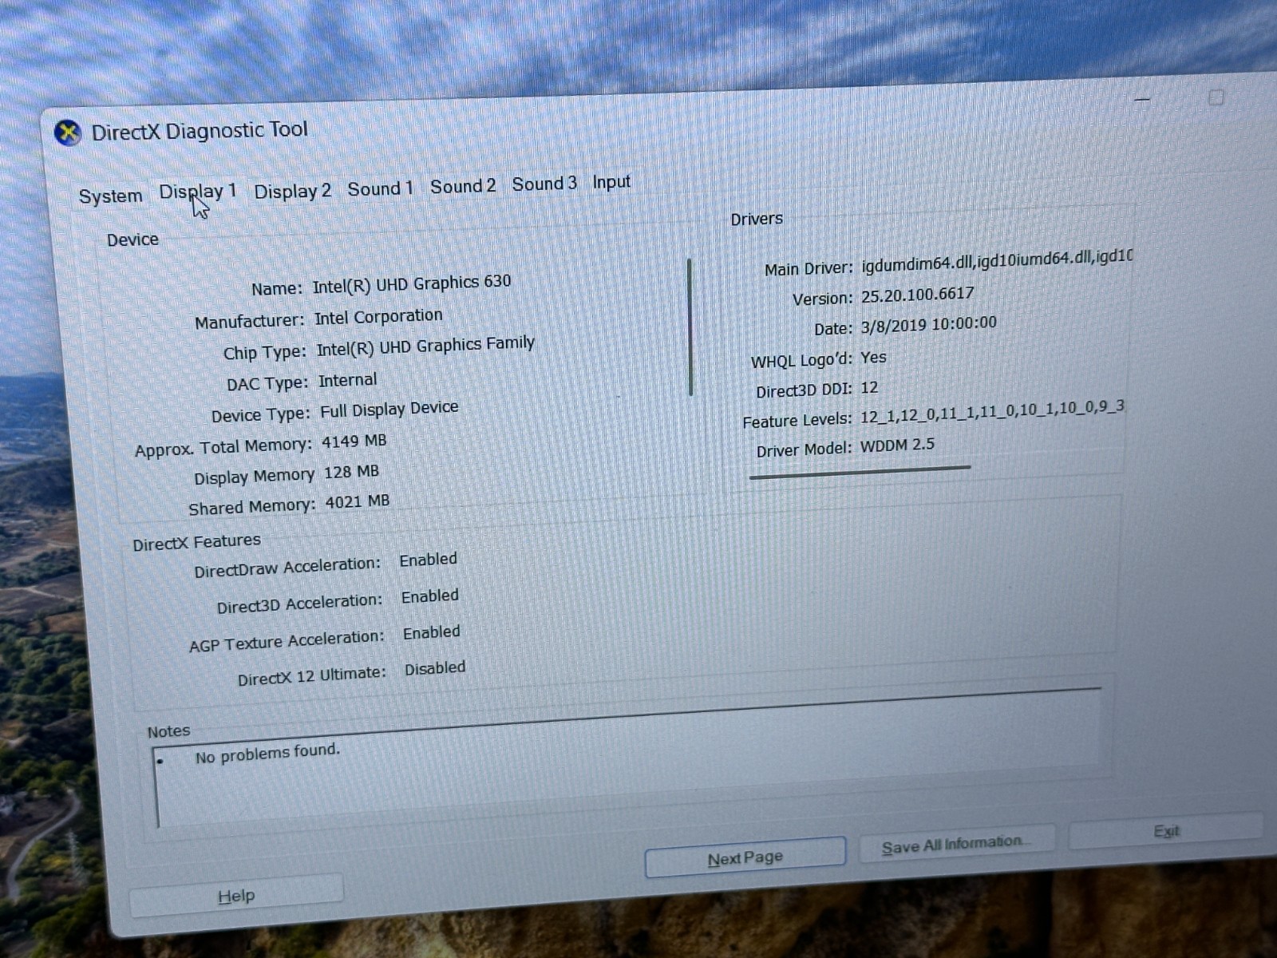Click WHQL Logo'd value Yes
This screenshot has height=958, width=1277.
pos(873,358)
